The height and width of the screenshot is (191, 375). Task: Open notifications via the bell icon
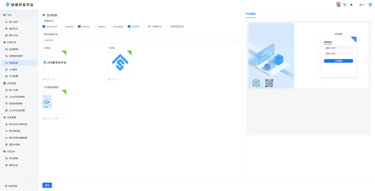(351, 4)
